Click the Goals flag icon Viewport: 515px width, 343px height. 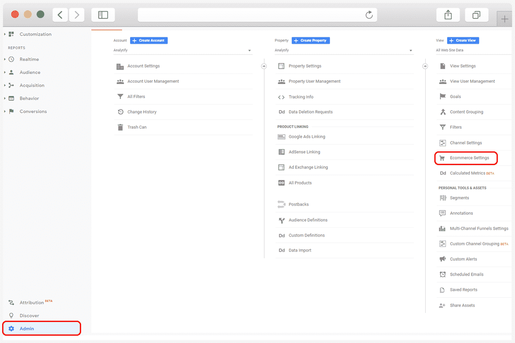(x=442, y=96)
